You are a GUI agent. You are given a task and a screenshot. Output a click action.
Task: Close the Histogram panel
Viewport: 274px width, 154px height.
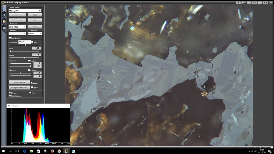[68, 106]
